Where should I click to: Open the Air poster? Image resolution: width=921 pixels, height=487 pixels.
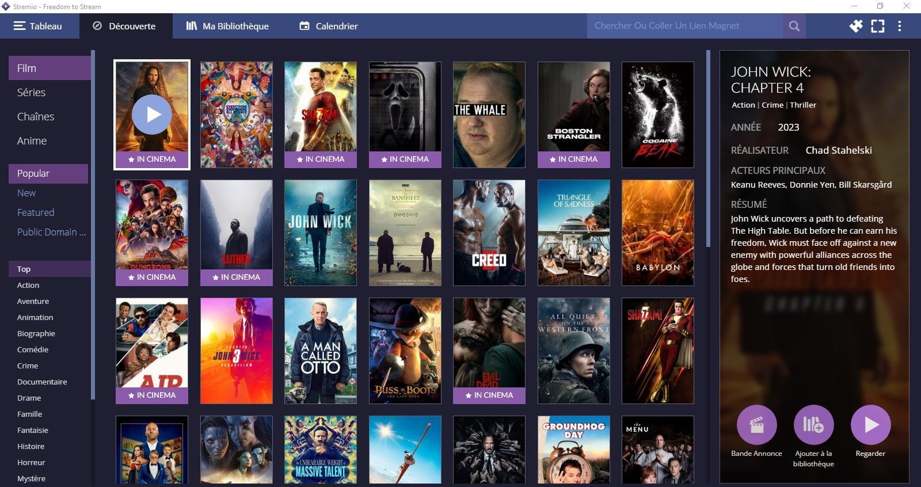pos(152,351)
